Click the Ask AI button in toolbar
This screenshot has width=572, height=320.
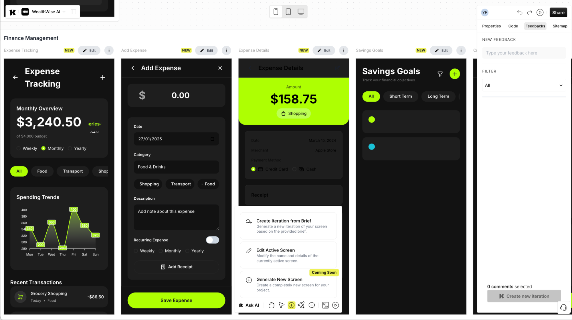tap(249, 305)
